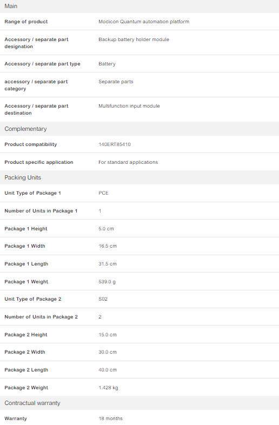Click the Package 2 Weight 1.428 kg value
Viewport: 279px width, 425px height.
(x=108, y=388)
